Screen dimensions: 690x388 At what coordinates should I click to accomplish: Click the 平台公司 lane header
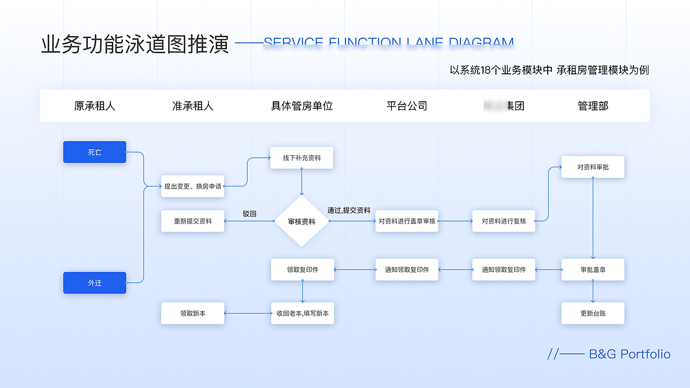coord(407,106)
